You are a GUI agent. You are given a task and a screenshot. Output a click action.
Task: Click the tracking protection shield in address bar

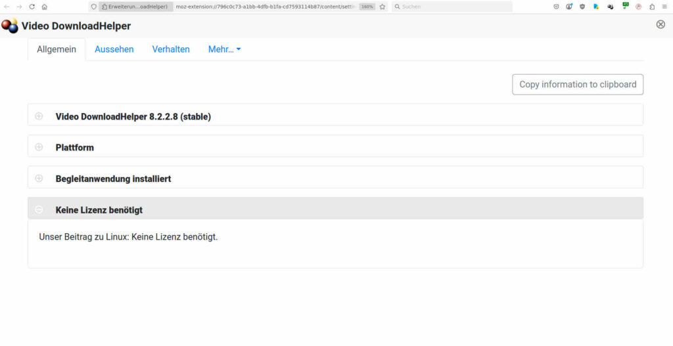pyautogui.click(x=94, y=7)
